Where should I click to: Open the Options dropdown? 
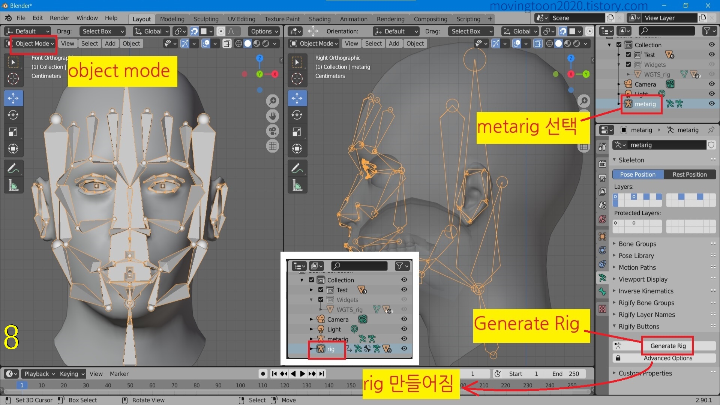tap(264, 31)
